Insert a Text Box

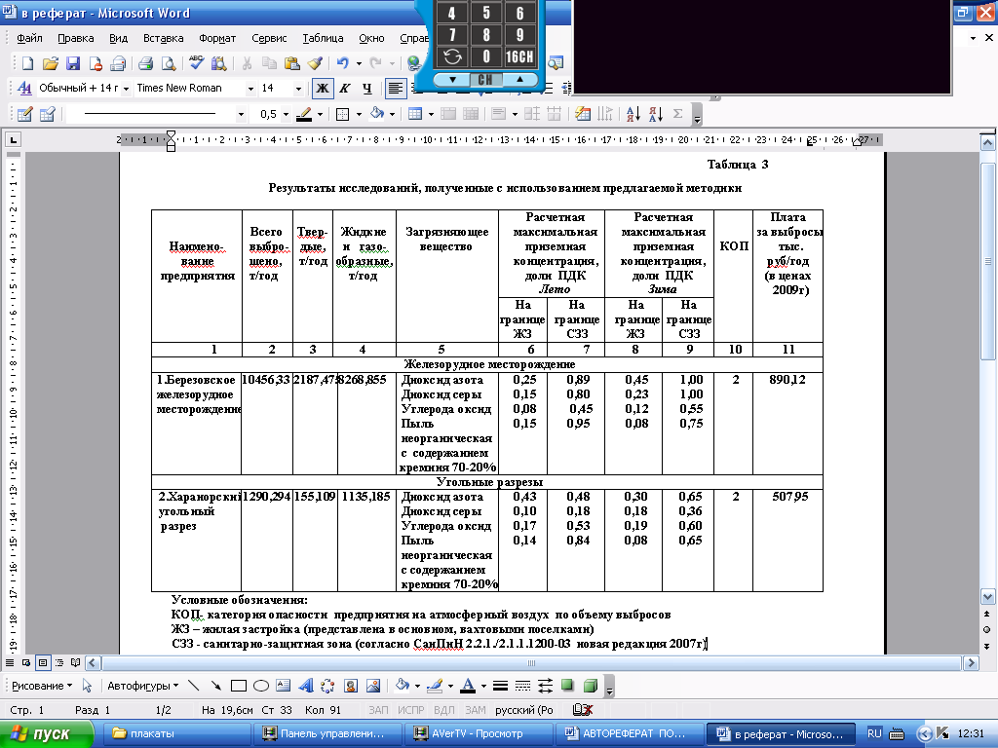coord(284,686)
